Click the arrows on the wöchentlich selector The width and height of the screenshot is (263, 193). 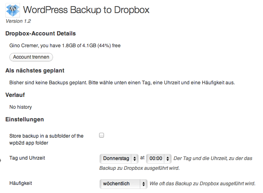[144, 184]
